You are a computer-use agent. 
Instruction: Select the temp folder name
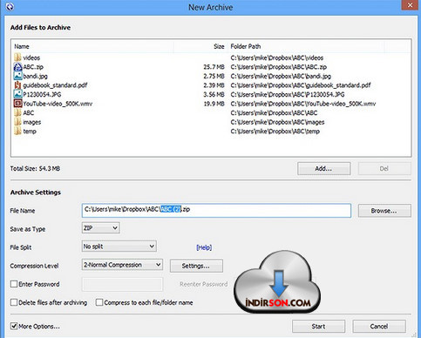(x=30, y=132)
